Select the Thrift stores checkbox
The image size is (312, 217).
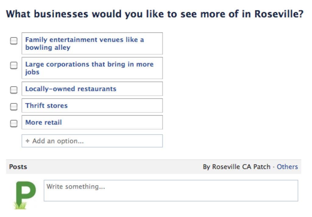coord(14,107)
